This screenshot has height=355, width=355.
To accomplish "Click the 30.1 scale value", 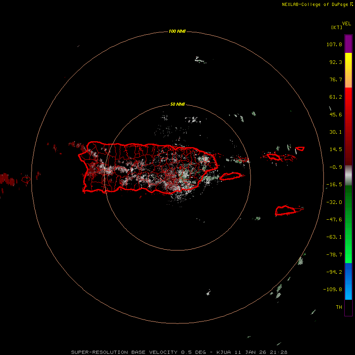I will tap(336, 132).
